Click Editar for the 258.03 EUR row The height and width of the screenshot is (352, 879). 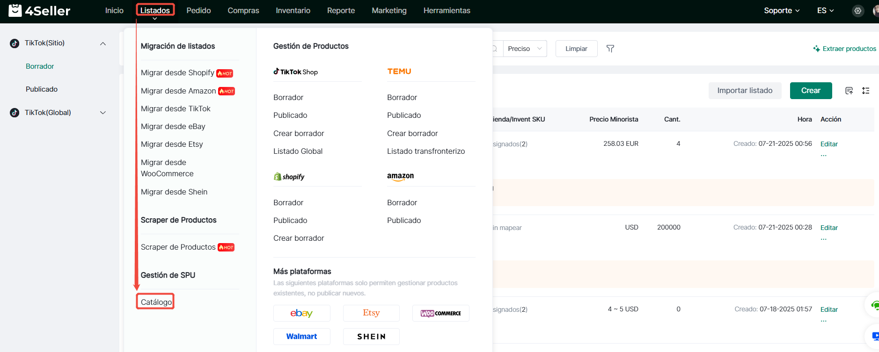pyautogui.click(x=829, y=144)
